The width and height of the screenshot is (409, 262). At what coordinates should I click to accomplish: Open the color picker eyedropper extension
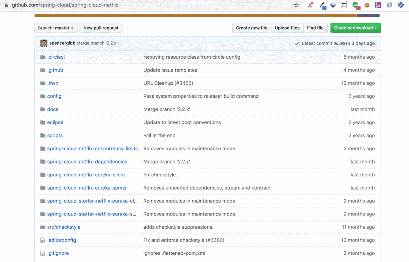click(x=323, y=5)
